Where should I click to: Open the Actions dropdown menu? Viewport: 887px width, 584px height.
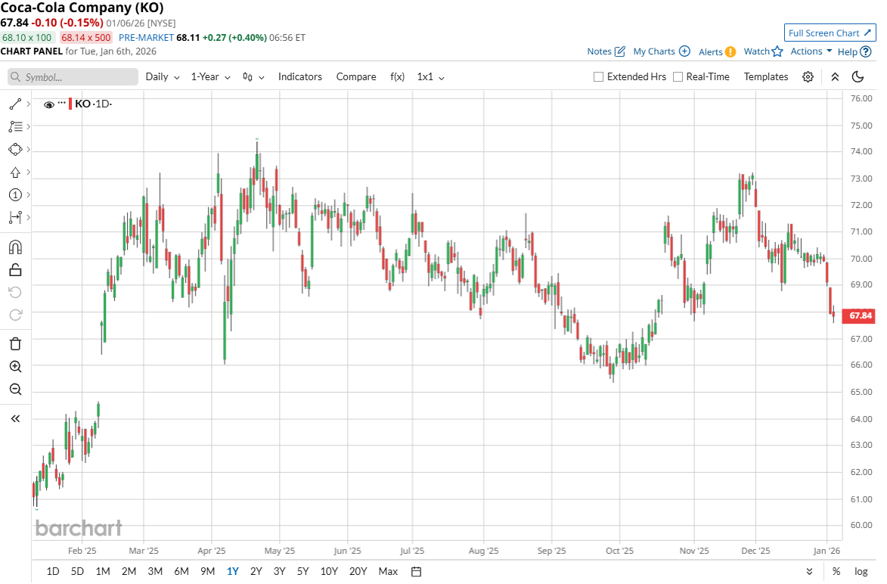click(811, 51)
